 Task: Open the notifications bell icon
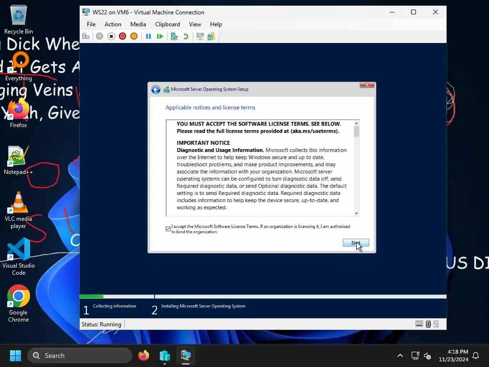pos(476,356)
